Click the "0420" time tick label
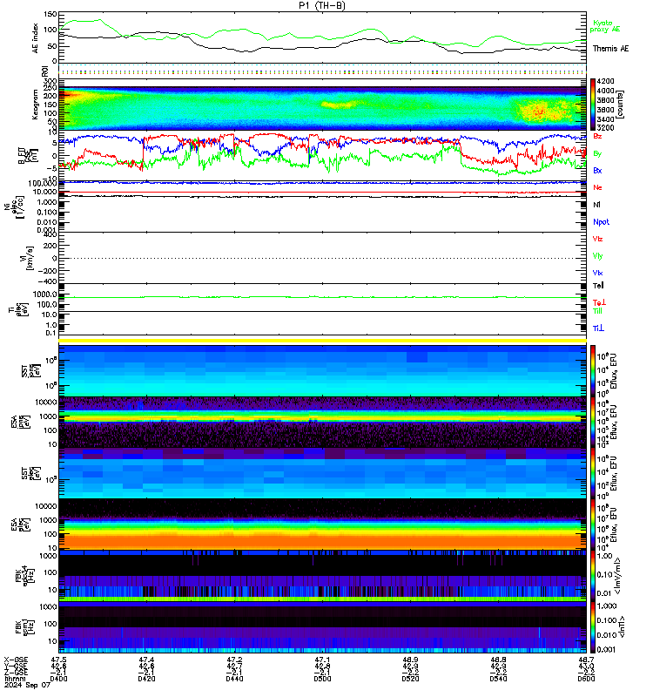This screenshot has width=653, height=697. coord(146,679)
